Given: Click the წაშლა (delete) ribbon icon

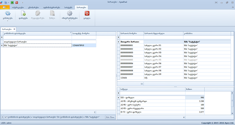Looking at the screenshot, I should coord(52,13).
